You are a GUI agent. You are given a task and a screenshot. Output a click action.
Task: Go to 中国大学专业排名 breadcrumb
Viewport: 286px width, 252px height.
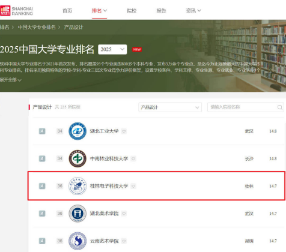(37, 27)
